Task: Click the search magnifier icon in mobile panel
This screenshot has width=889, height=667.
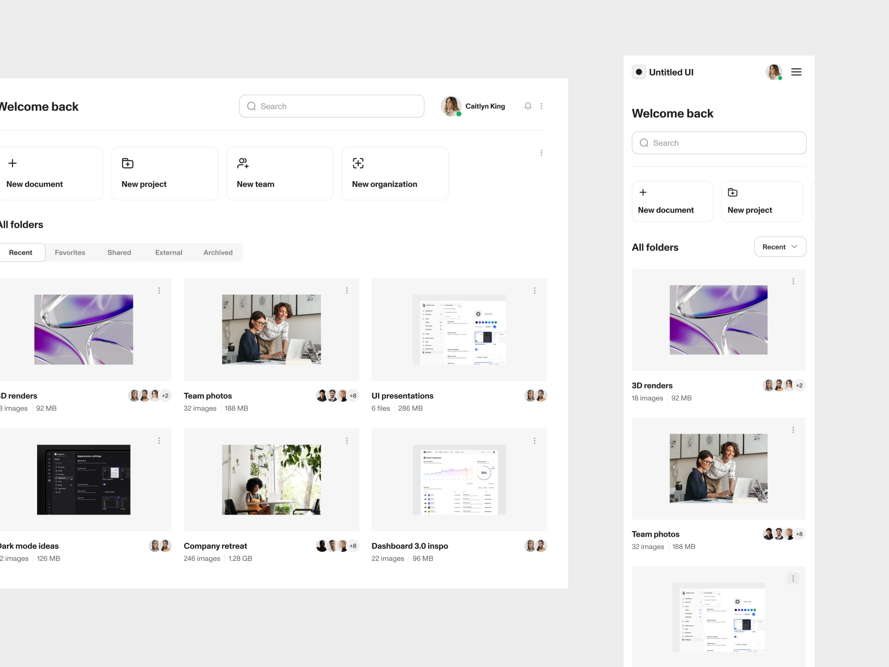Action: point(644,143)
